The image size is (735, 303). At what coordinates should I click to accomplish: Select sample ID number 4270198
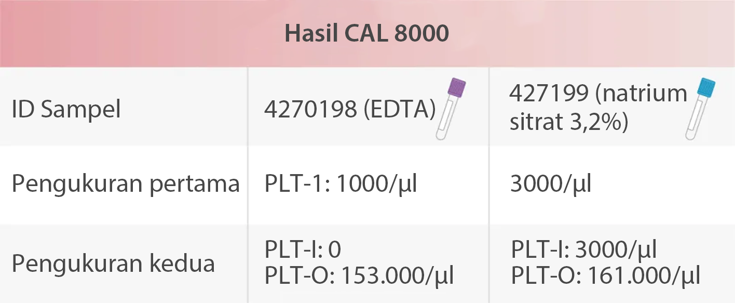(309, 110)
